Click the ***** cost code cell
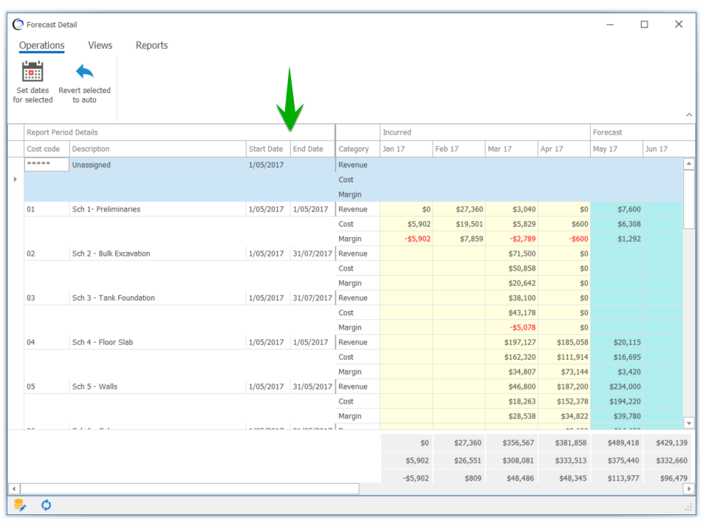706x521 pixels. click(x=47, y=165)
